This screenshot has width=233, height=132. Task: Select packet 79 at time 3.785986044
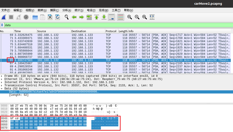[x=115, y=51]
